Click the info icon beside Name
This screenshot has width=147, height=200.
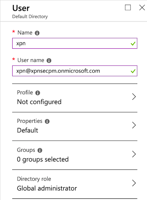[37, 33]
